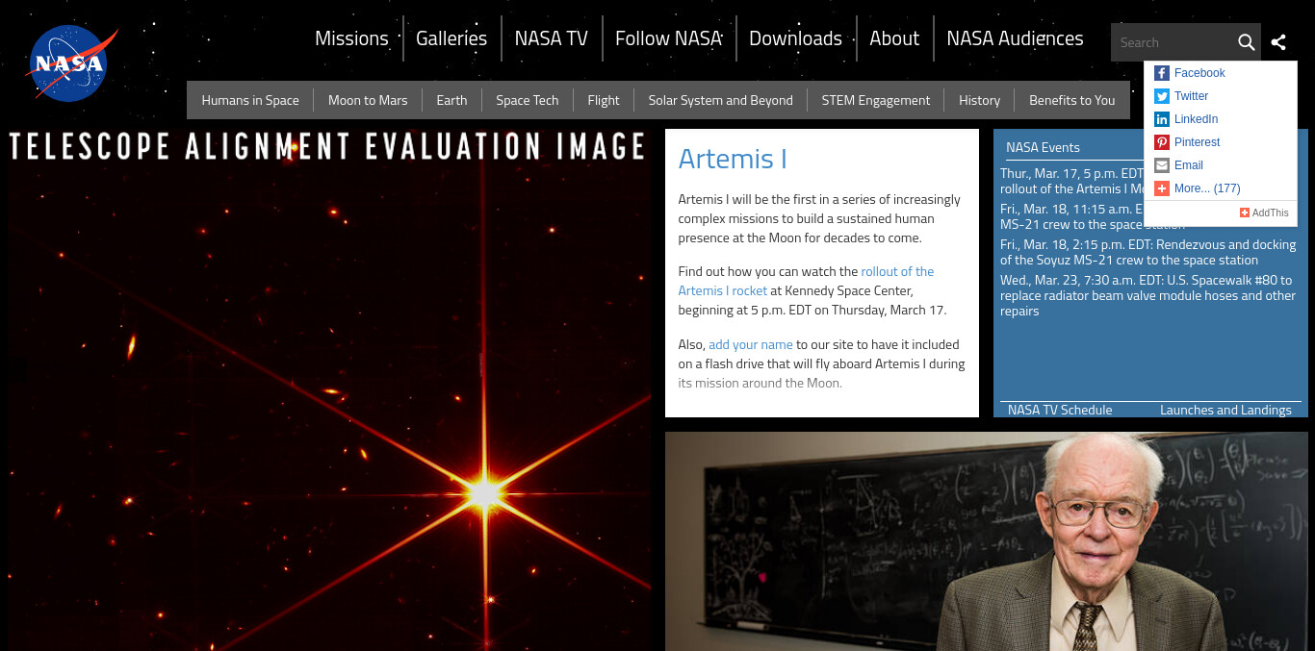1315x651 pixels.
Task: Select the Earth topic
Action: click(x=451, y=100)
